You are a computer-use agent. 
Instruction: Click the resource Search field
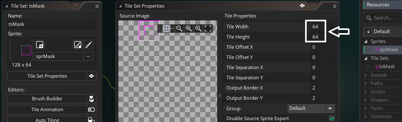point(383,18)
